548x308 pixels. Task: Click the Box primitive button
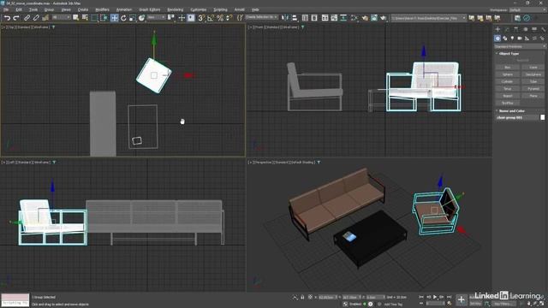[x=508, y=67]
